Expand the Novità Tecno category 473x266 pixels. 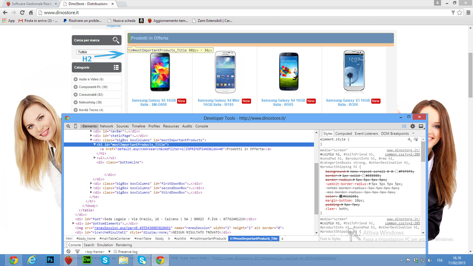(75, 110)
